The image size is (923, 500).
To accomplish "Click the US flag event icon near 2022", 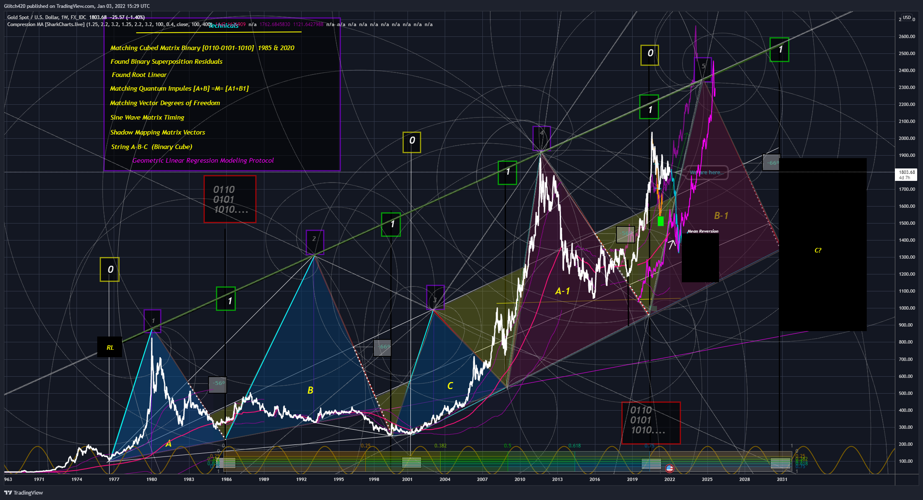I will (669, 469).
